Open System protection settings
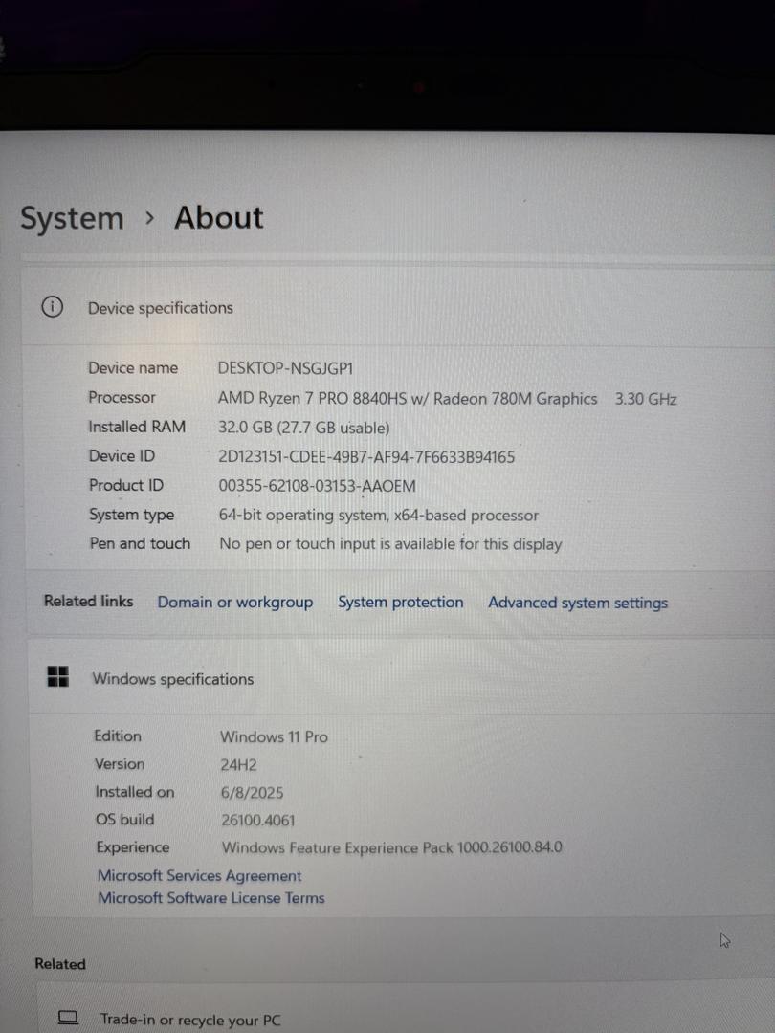The image size is (775, 1033). (400, 602)
